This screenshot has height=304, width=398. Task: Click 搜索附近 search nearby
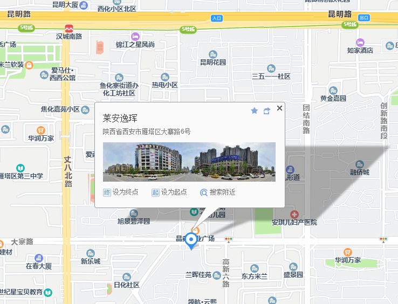[x=218, y=192]
